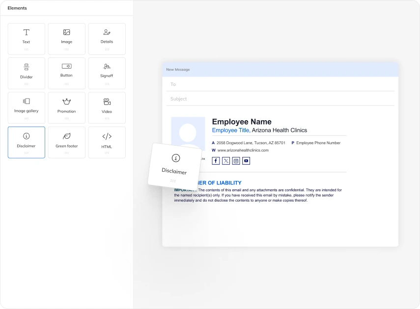Add the Green footer element
Screen dimensions: 420x309
click(x=66, y=142)
